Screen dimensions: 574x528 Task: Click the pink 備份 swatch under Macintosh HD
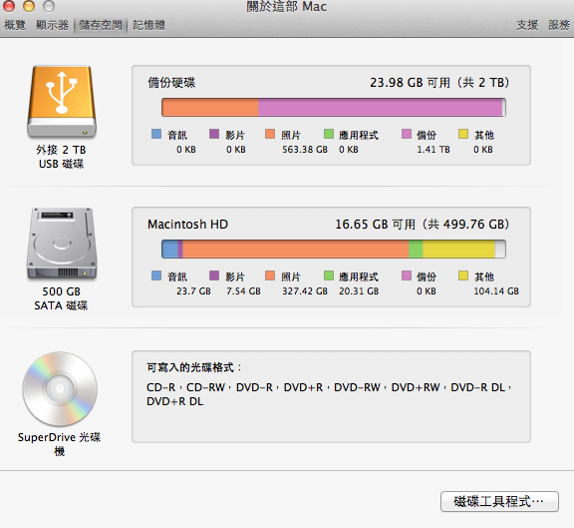407,275
